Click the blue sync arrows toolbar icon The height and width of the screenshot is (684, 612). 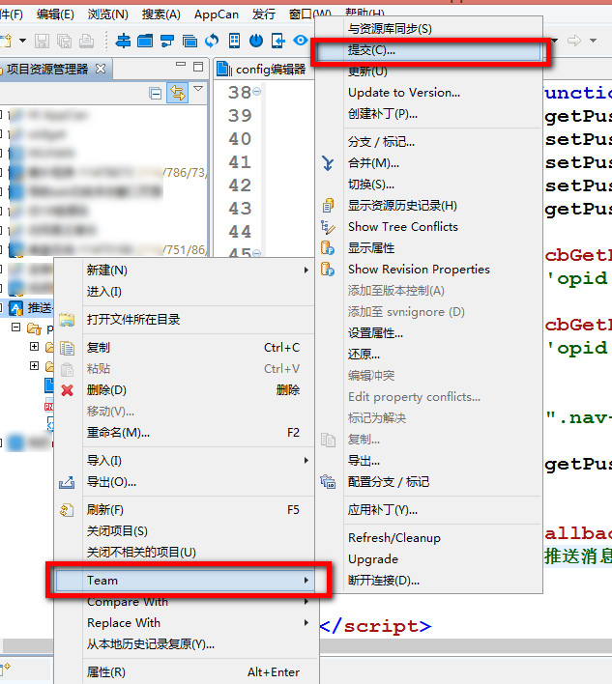(212, 41)
